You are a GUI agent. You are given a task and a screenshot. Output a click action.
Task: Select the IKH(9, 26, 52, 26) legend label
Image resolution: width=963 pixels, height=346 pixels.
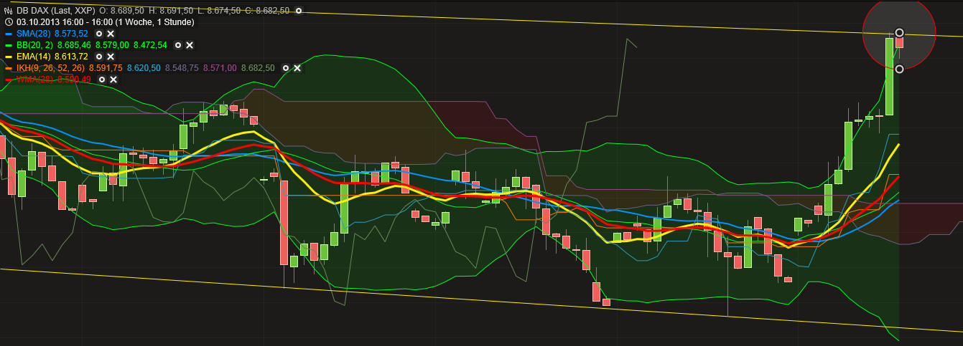50,68
